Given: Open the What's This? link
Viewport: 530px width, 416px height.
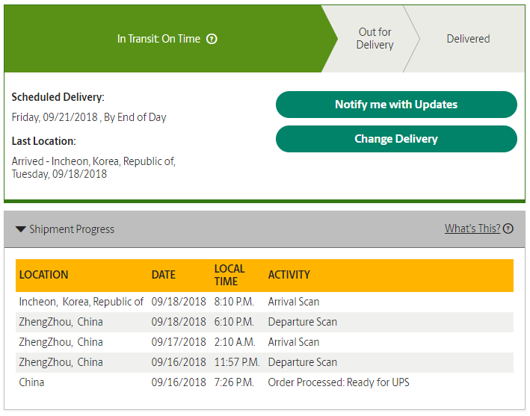Looking at the screenshot, I should click(x=472, y=229).
